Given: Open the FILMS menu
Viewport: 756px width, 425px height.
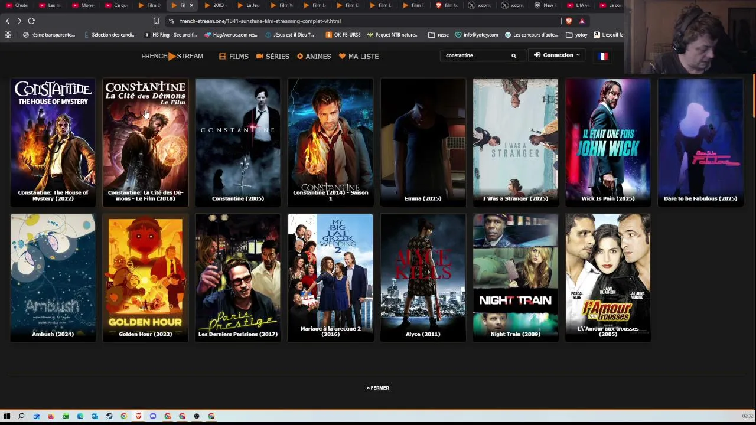Looking at the screenshot, I should (234, 56).
